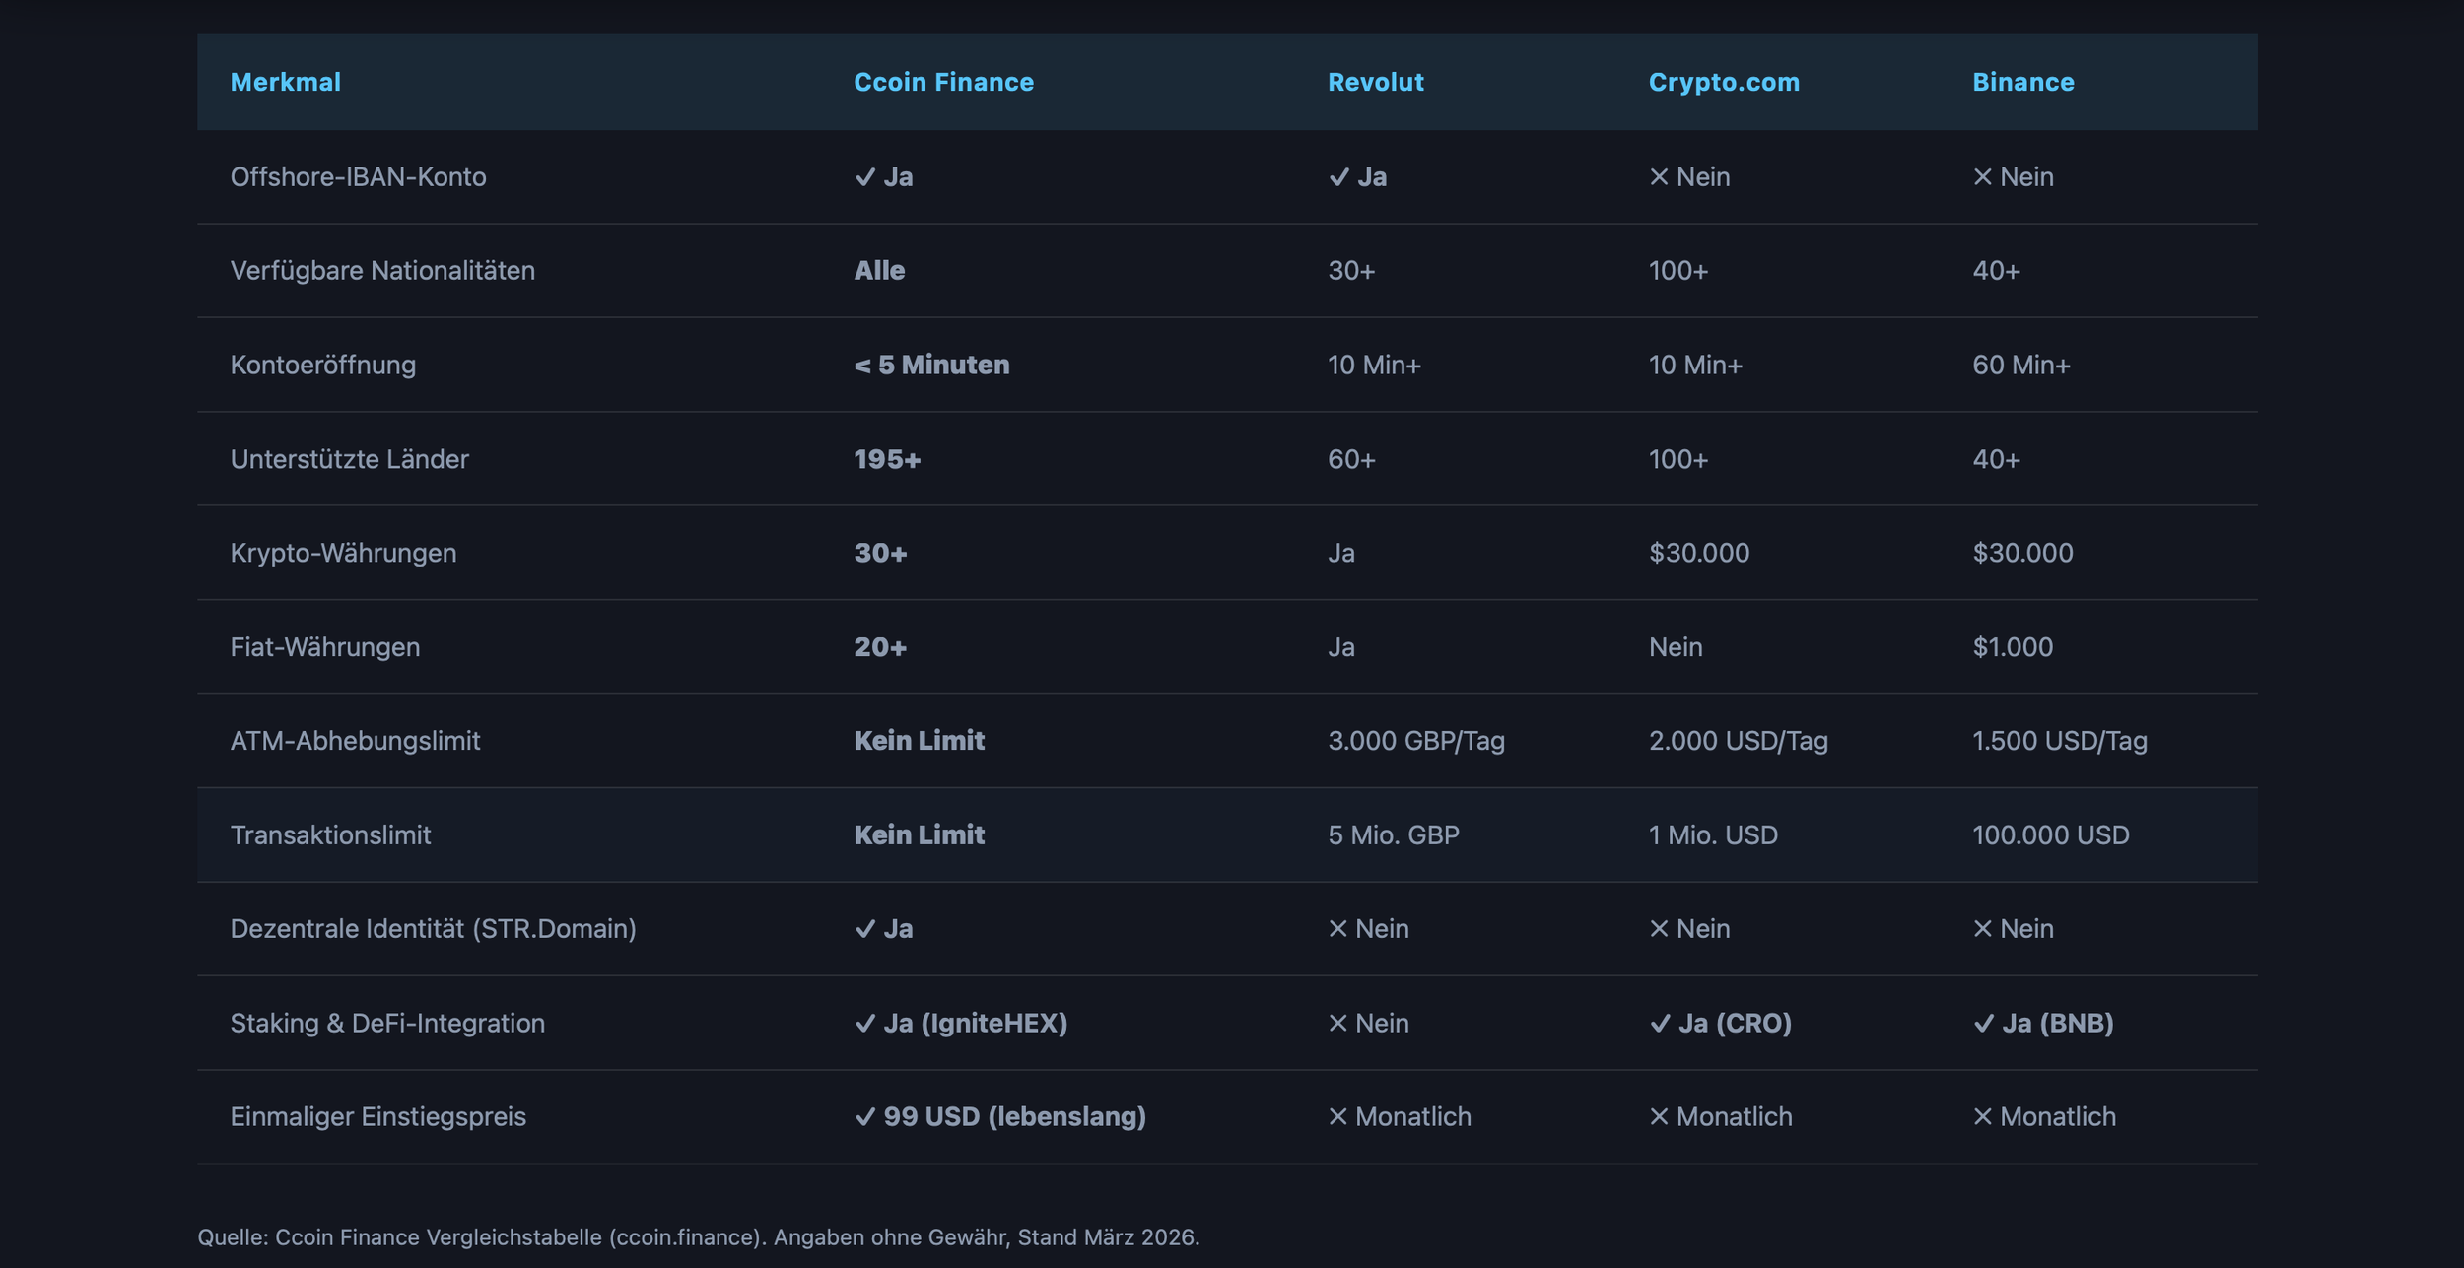Viewport: 2464px width, 1268px height.
Task: Click Kein Limit in ATM-Abhebungslimit row
Action: point(919,741)
